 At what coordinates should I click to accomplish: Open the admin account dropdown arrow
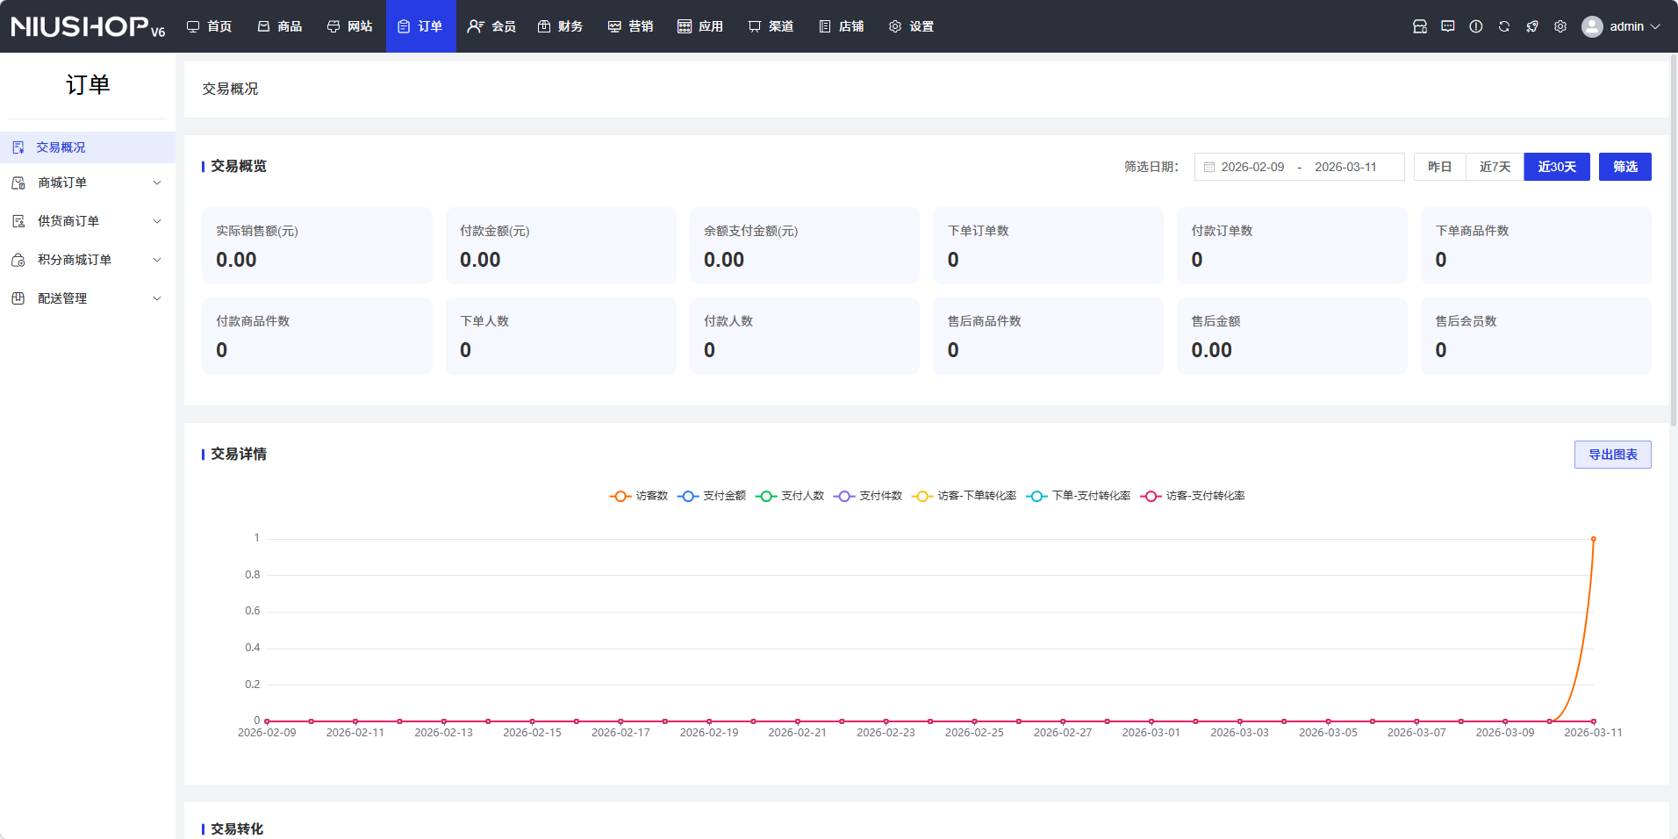pyautogui.click(x=1655, y=26)
